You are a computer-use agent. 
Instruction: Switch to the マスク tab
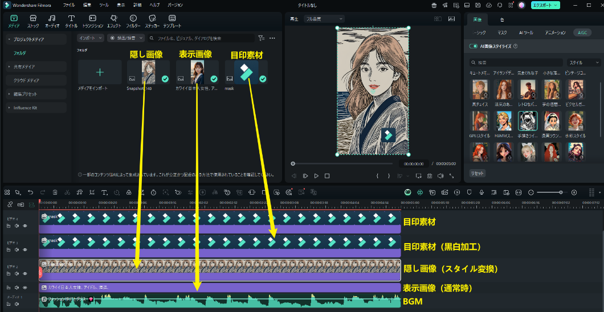point(502,32)
